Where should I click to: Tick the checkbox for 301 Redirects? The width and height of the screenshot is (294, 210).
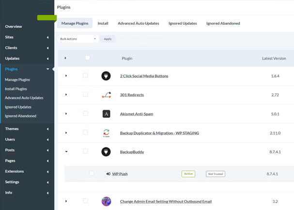point(85,95)
